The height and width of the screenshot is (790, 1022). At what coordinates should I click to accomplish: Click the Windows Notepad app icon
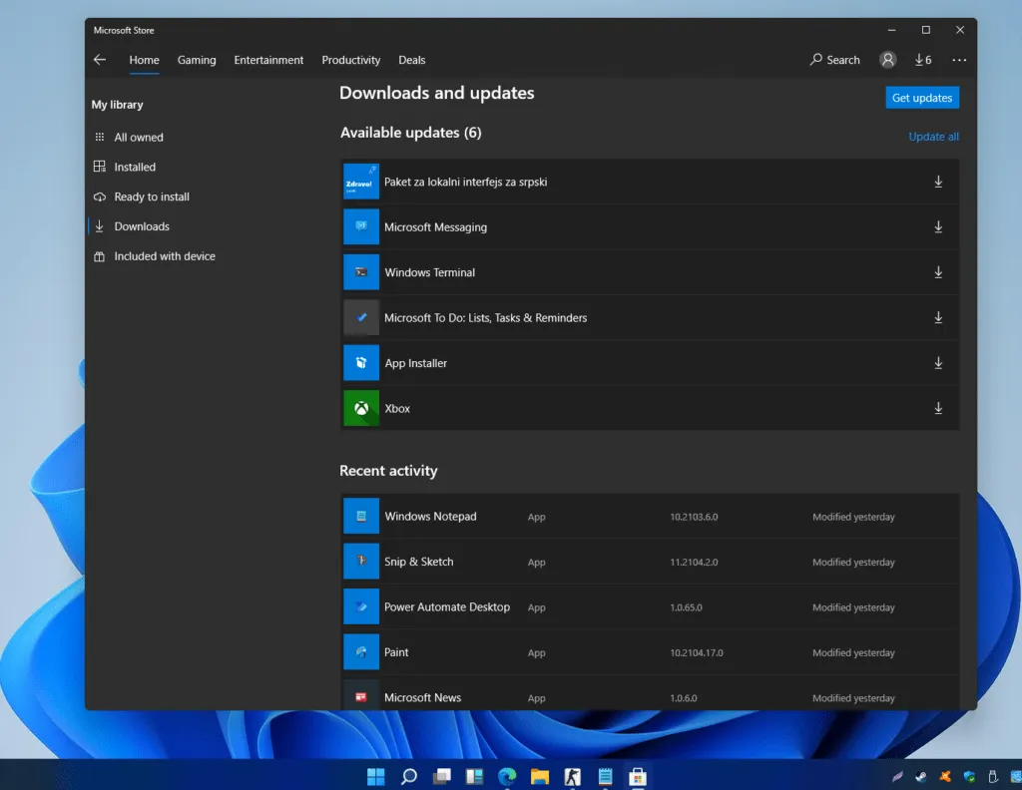coord(361,516)
